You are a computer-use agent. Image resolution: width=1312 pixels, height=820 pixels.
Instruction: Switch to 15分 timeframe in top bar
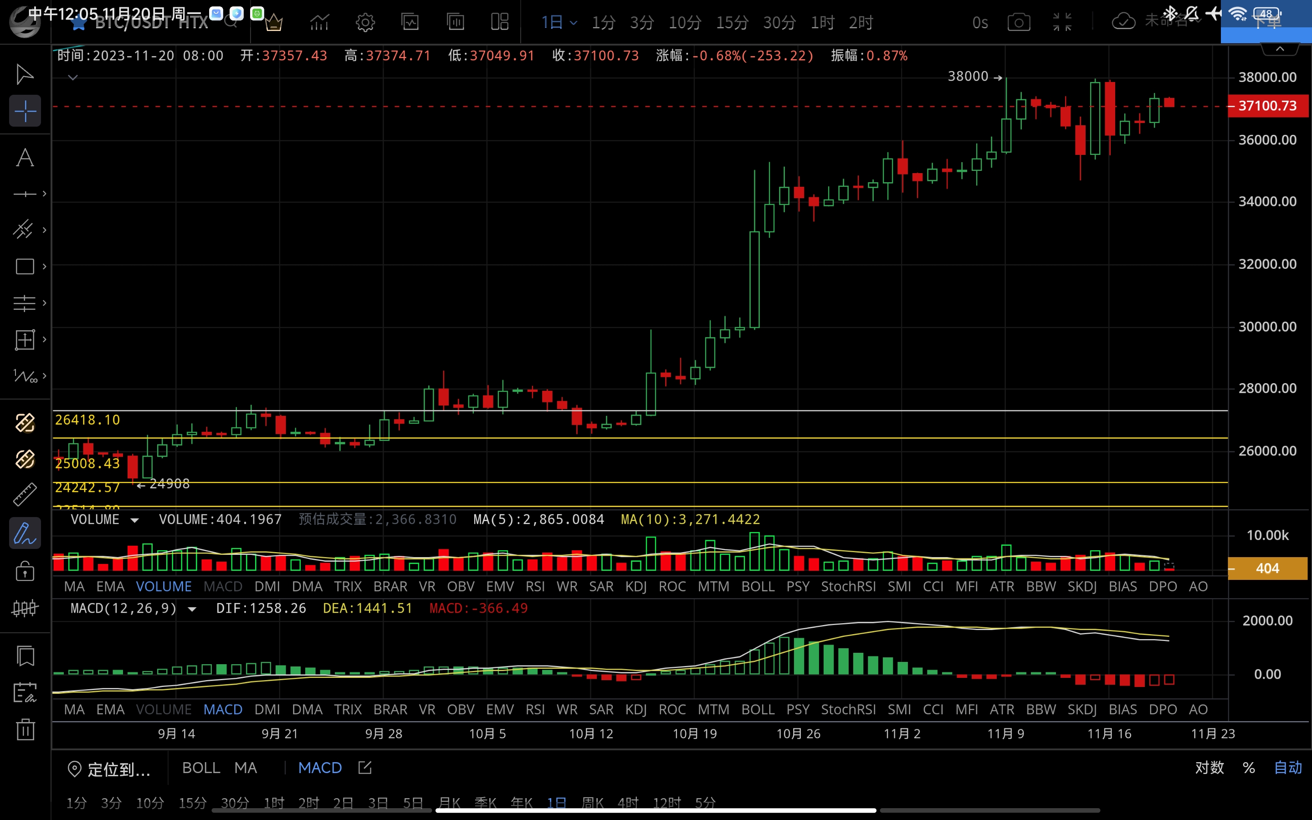(733, 22)
